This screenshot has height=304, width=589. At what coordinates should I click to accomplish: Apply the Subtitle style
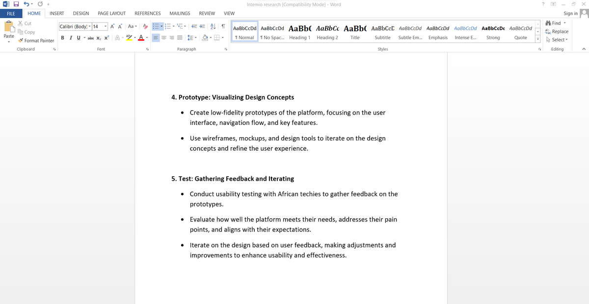[382, 32]
